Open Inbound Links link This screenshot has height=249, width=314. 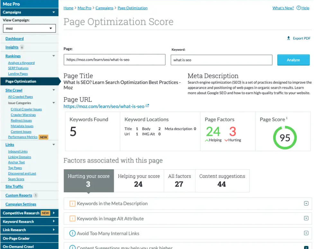(18, 151)
